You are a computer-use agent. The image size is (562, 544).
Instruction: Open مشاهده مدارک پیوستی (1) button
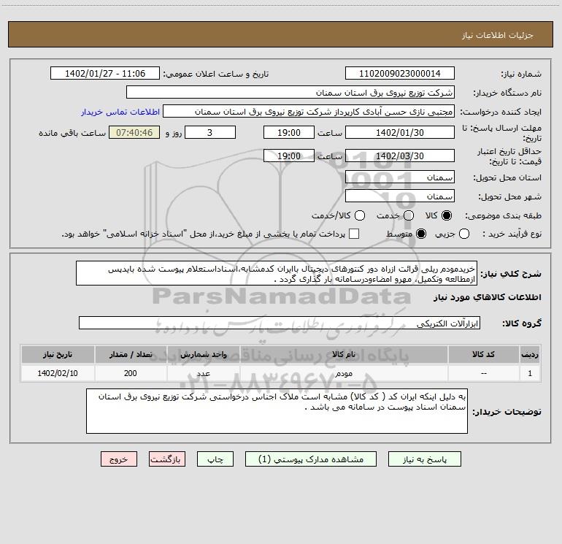[311, 459]
